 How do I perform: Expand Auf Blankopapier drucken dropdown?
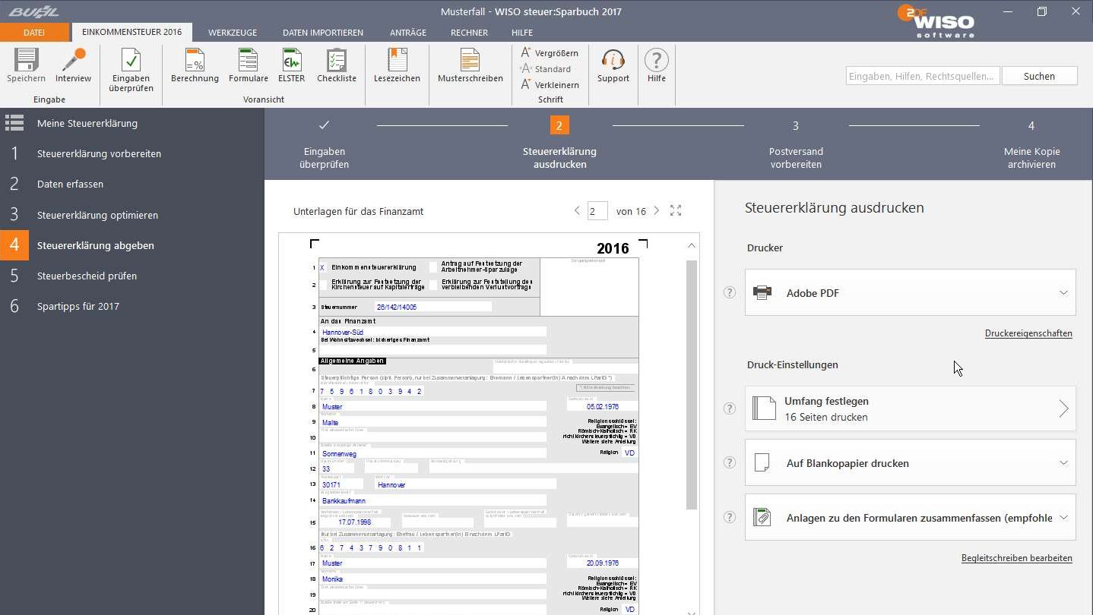point(910,462)
